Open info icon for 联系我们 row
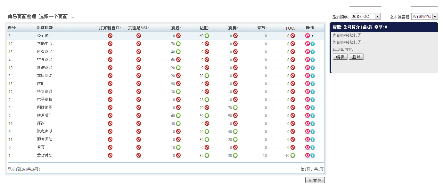 click(x=313, y=115)
